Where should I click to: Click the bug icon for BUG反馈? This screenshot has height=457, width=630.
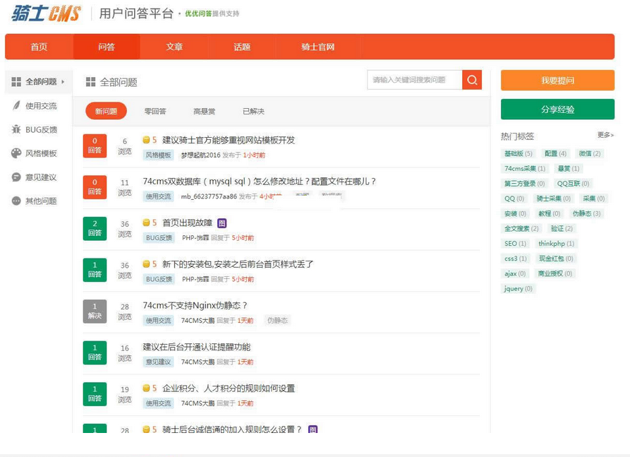click(16, 129)
